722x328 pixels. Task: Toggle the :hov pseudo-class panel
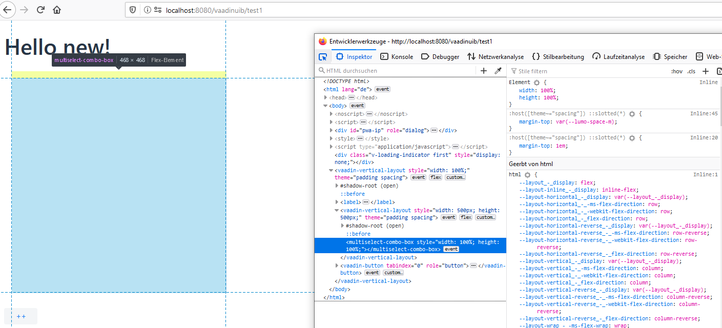676,71
